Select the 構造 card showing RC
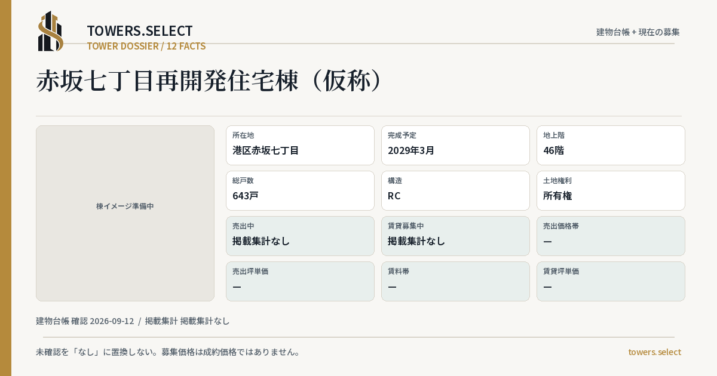 pos(455,190)
